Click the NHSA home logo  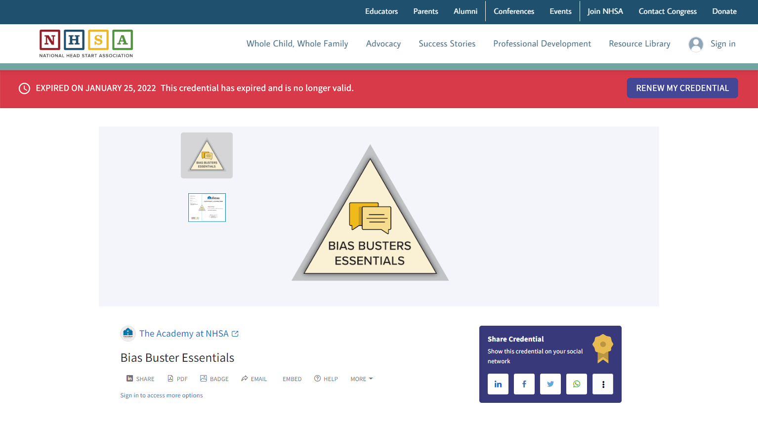click(85, 43)
